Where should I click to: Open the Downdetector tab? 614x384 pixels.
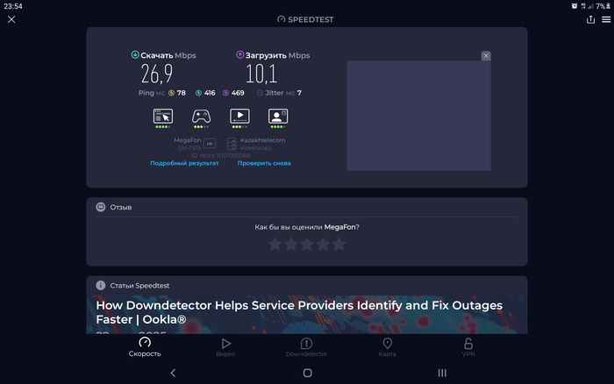[x=306, y=347]
